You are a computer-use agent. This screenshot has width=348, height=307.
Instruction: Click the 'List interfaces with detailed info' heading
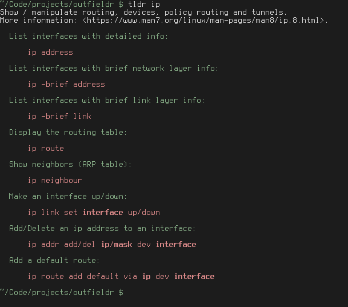pos(89,37)
